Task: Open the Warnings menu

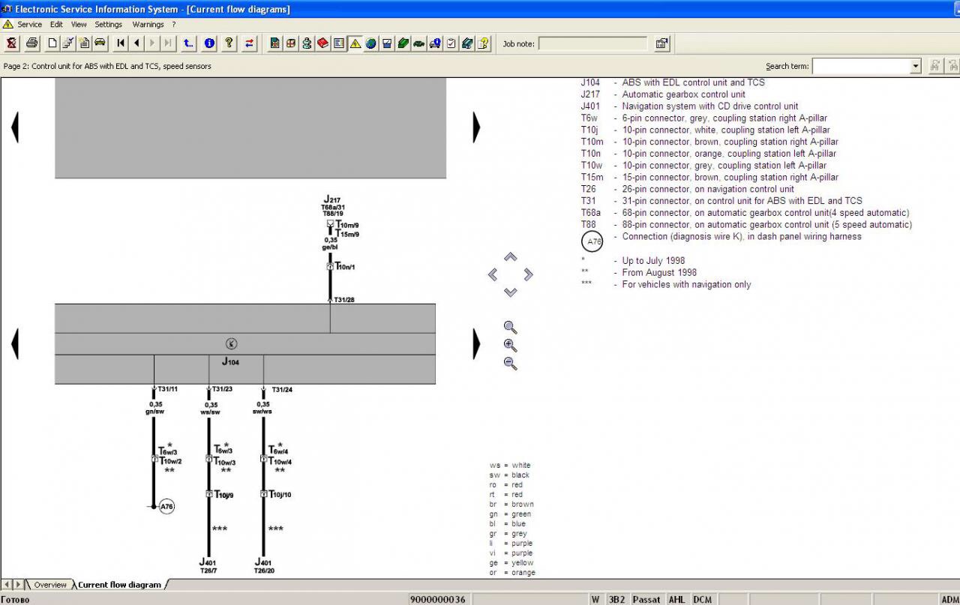Action: coord(148,25)
